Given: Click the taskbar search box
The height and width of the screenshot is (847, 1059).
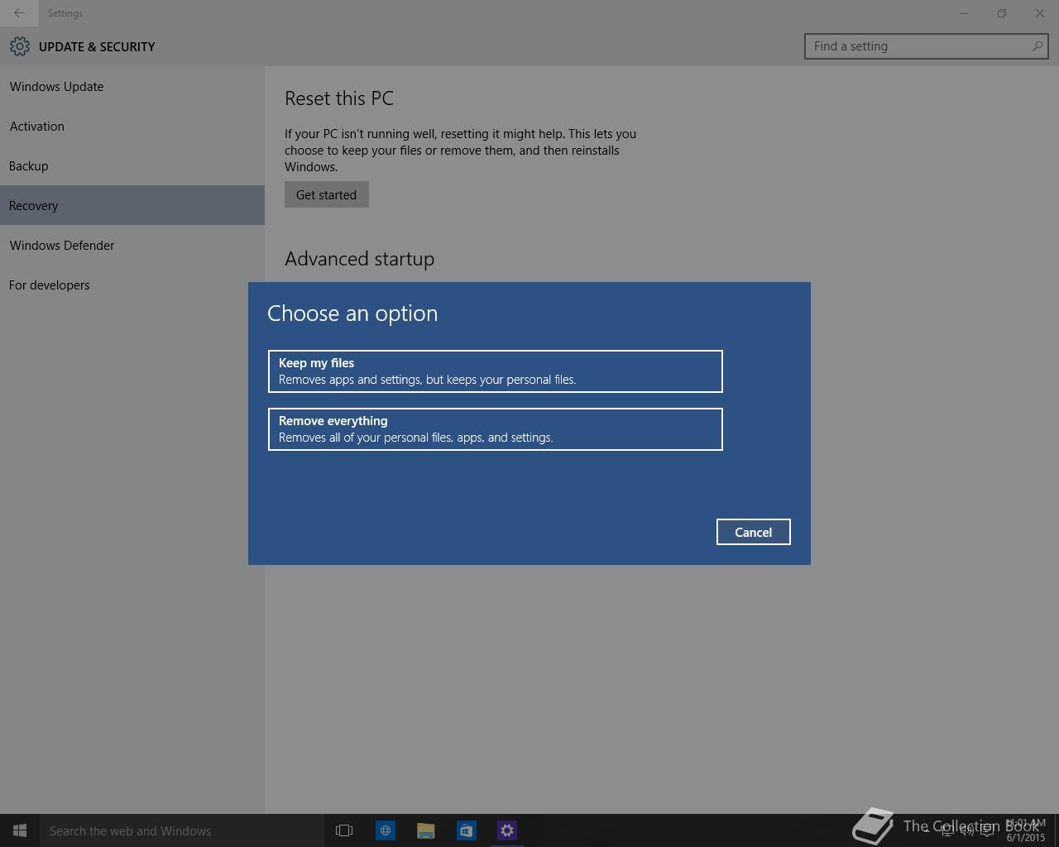Looking at the screenshot, I should (x=182, y=830).
